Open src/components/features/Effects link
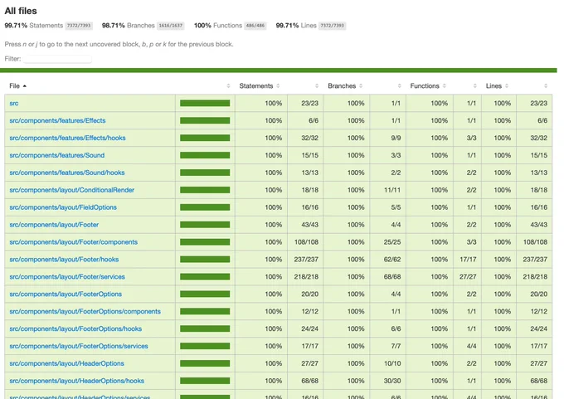 (57, 121)
